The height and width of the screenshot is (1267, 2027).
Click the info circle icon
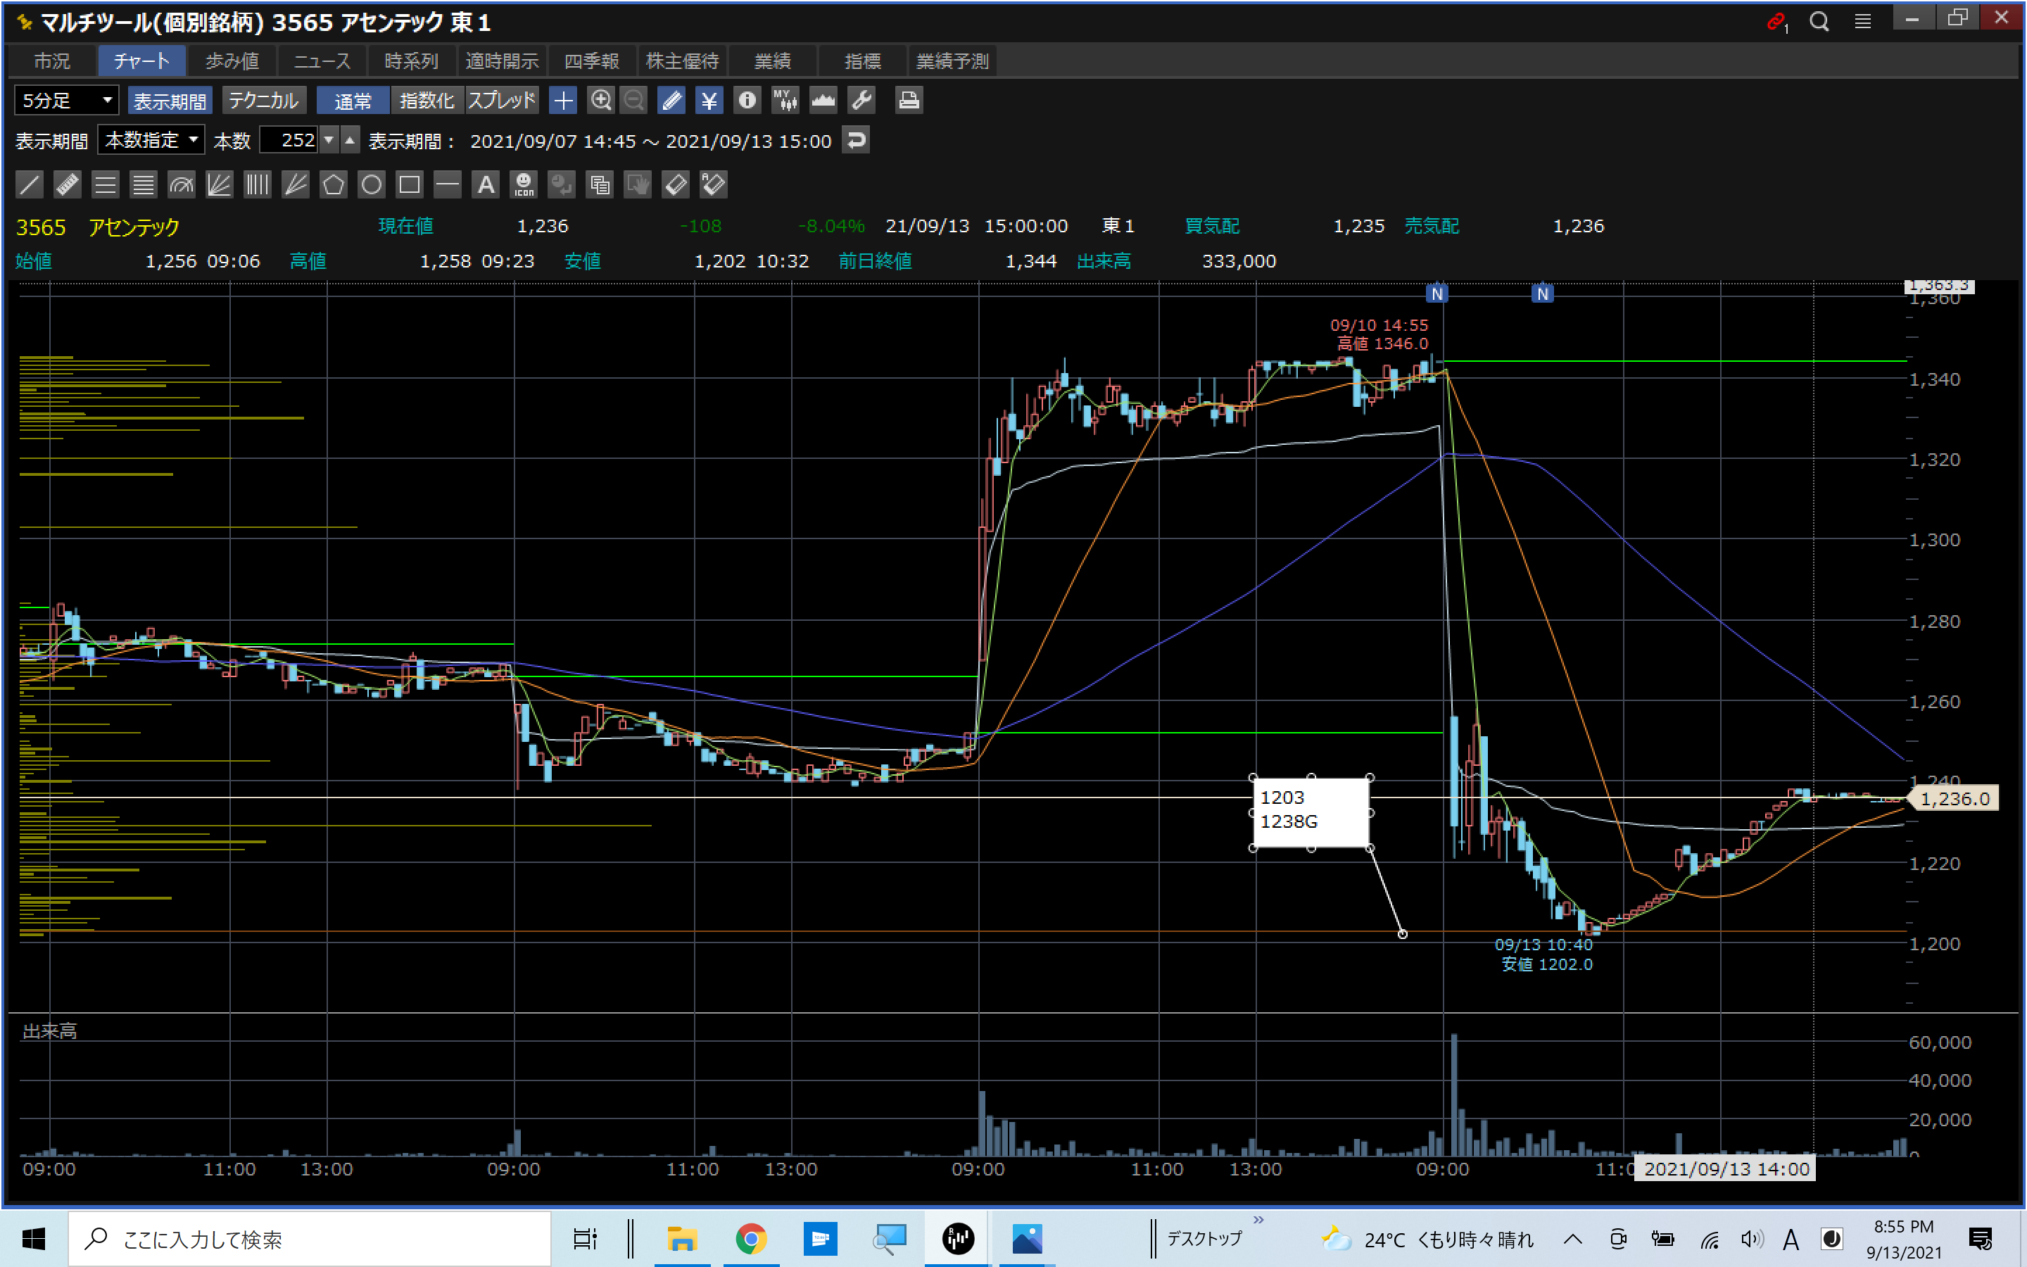click(746, 101)
